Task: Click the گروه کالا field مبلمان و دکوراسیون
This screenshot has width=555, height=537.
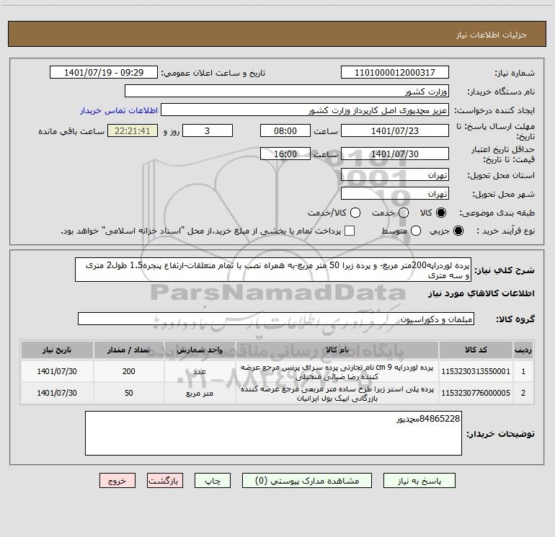Action: click(276, 319)
